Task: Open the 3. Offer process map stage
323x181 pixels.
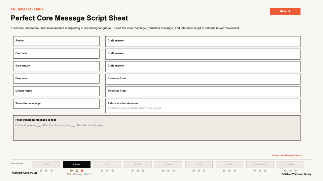Action: coord(107,164)
